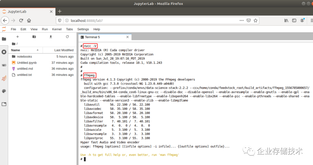This screenshot has height=165, width=313.
Task: Click the 'Hyper fast Audio and Video encoder' line
Action: click(x=110, y=142)
